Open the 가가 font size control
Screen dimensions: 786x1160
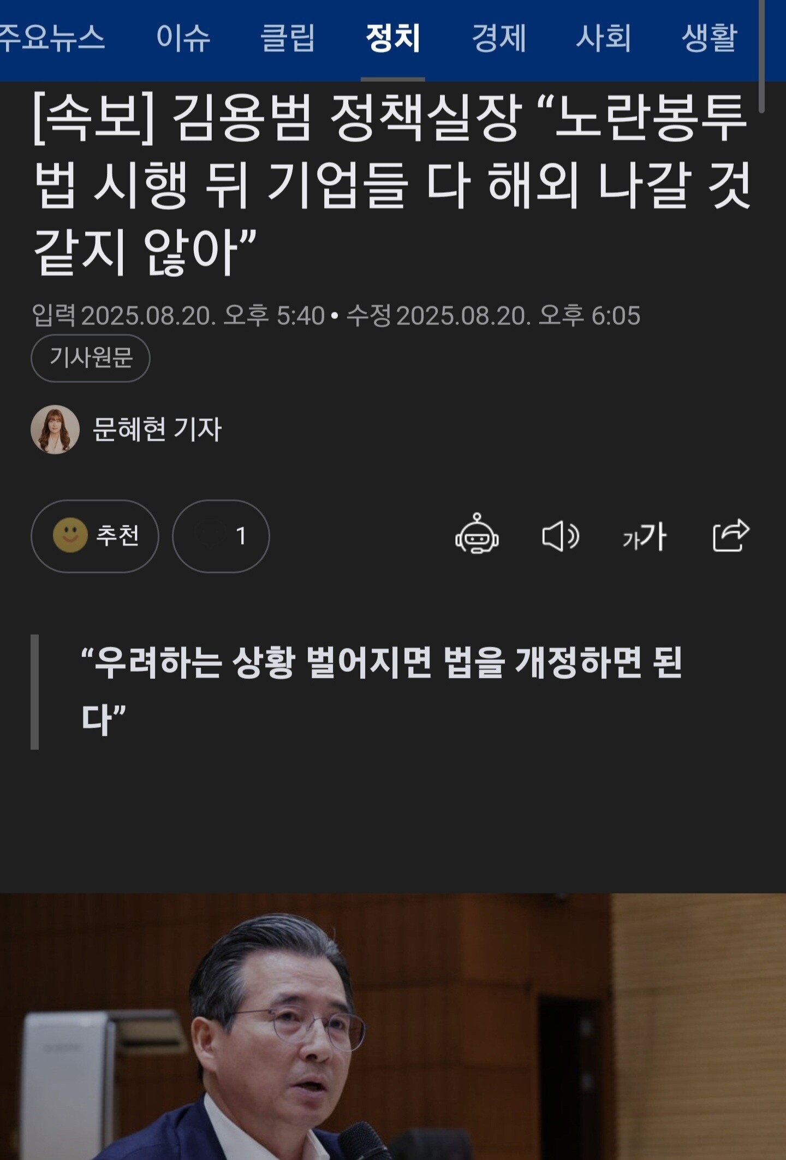[x=644, y=536]
